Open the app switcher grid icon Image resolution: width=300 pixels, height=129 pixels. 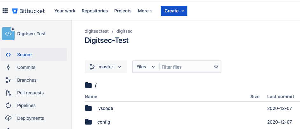tap(5, 11)
